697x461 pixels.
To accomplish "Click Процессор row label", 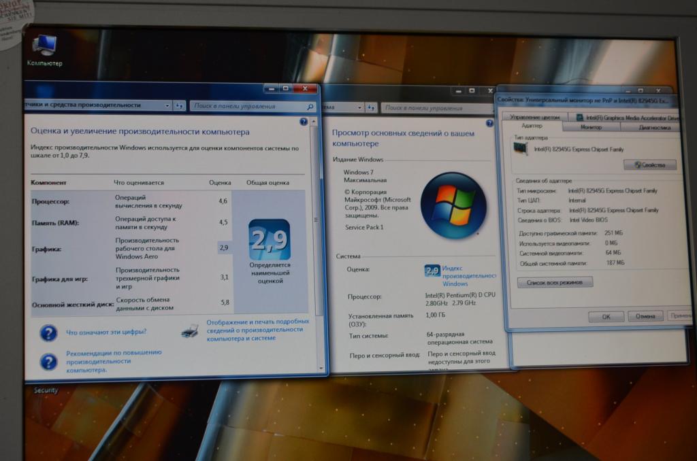I will (x=50, y=201).
